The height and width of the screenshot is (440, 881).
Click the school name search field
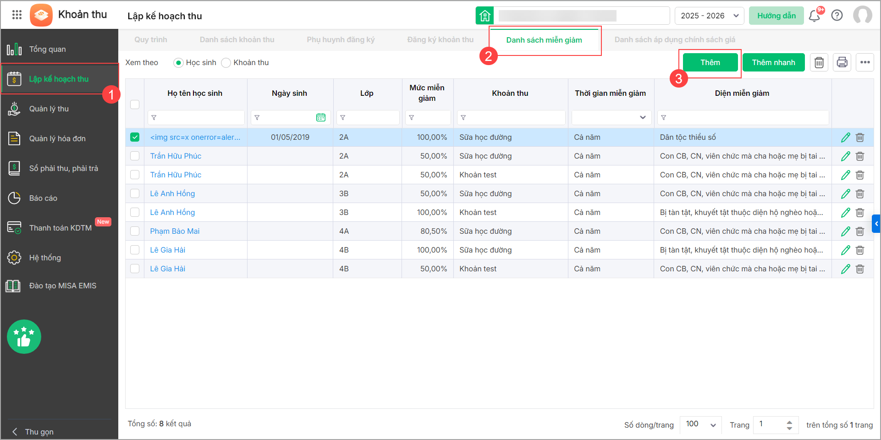click(x=582, y=16)
